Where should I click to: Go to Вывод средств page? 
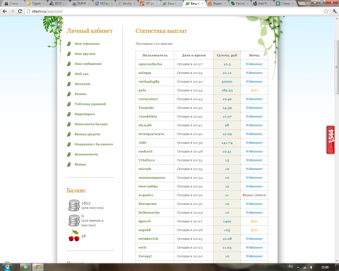point(87,134)
